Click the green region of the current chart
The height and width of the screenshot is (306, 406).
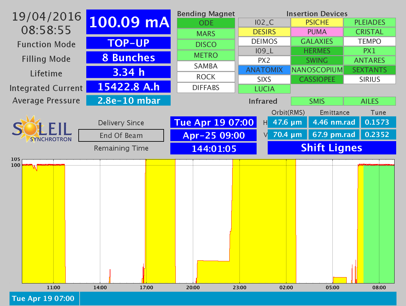(379, 224)
